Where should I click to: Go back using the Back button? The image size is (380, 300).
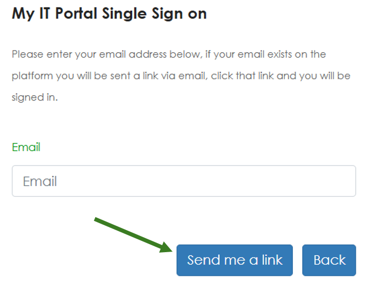pos(329,260)
